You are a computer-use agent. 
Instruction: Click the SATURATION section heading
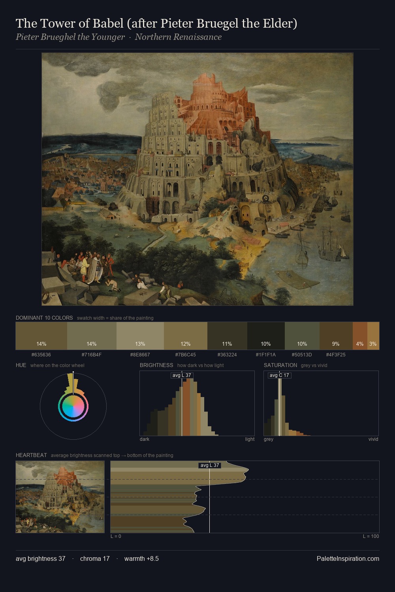pos(280,365)
